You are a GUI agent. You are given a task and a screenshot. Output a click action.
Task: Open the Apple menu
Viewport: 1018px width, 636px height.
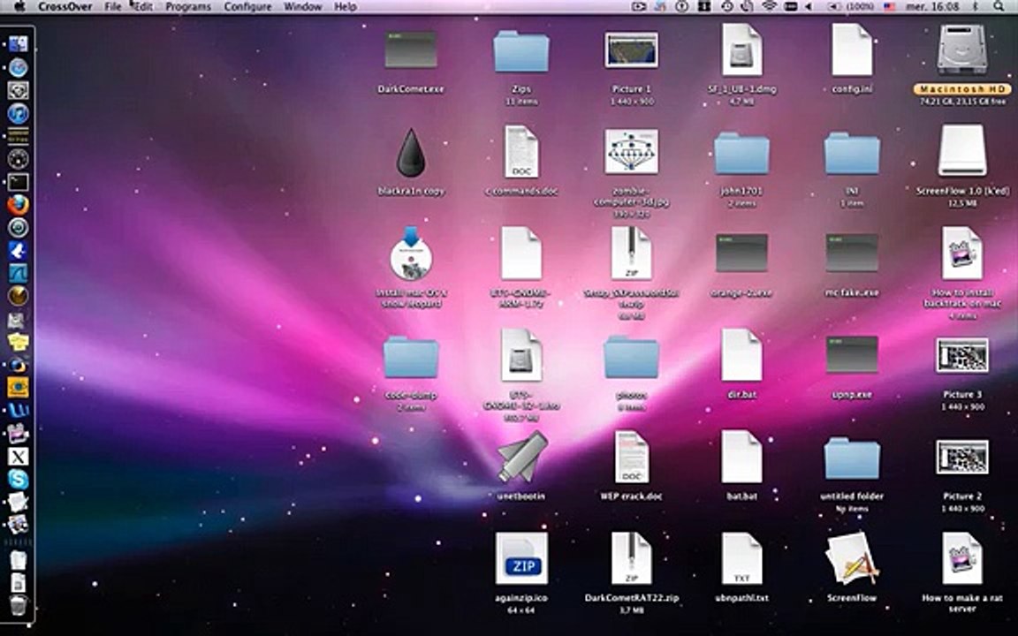coord(19,6)
